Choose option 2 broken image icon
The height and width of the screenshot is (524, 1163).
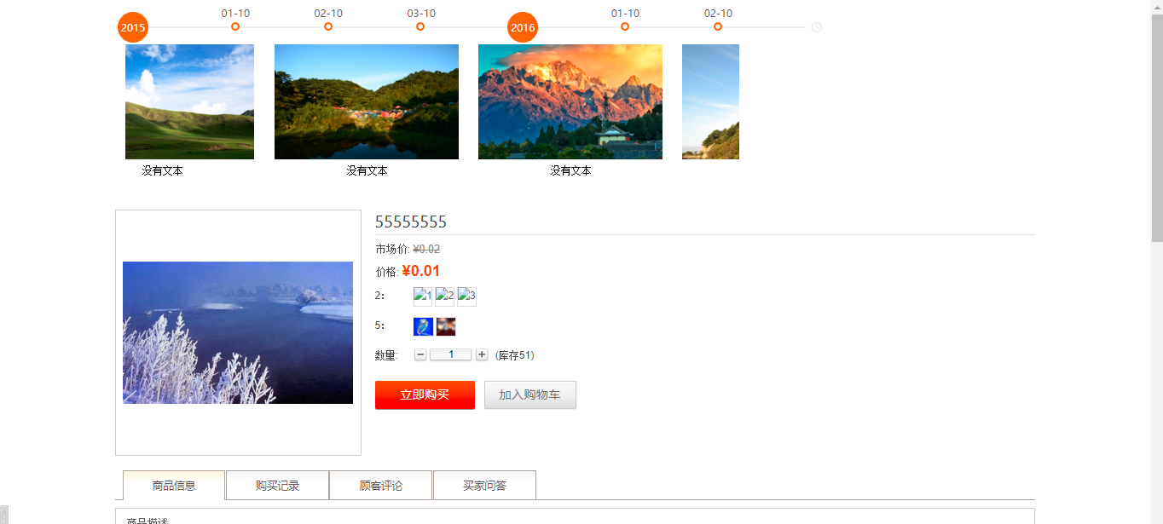[x=445, y=297]
